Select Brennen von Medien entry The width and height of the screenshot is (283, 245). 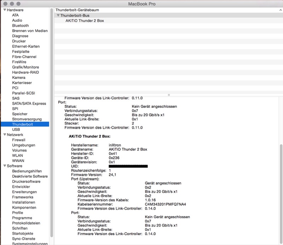30,31
